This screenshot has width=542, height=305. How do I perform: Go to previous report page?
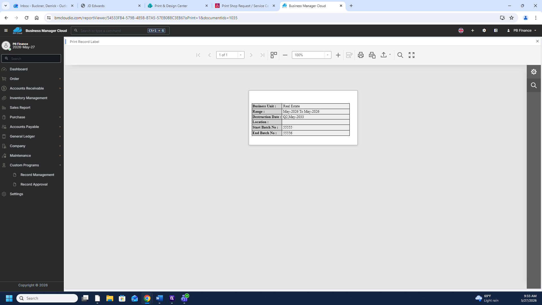point(209,55)
